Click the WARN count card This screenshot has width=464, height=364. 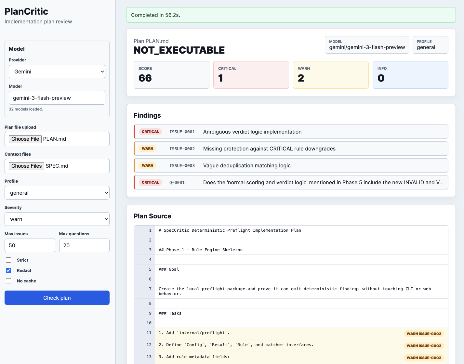pos(331,75)
